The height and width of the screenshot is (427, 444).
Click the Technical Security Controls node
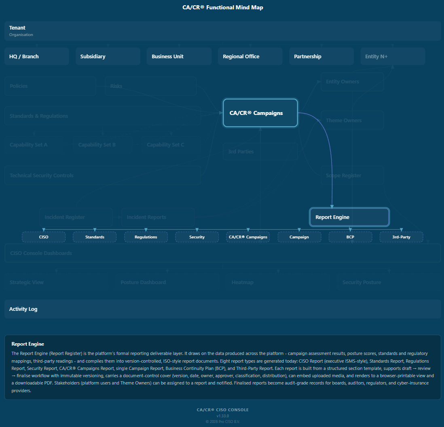click(103, 176)
